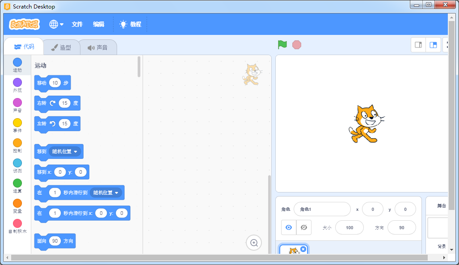
Task: Click the block palette vertical scrollbar
Action: pyautogui.click(x=139, y=67)
